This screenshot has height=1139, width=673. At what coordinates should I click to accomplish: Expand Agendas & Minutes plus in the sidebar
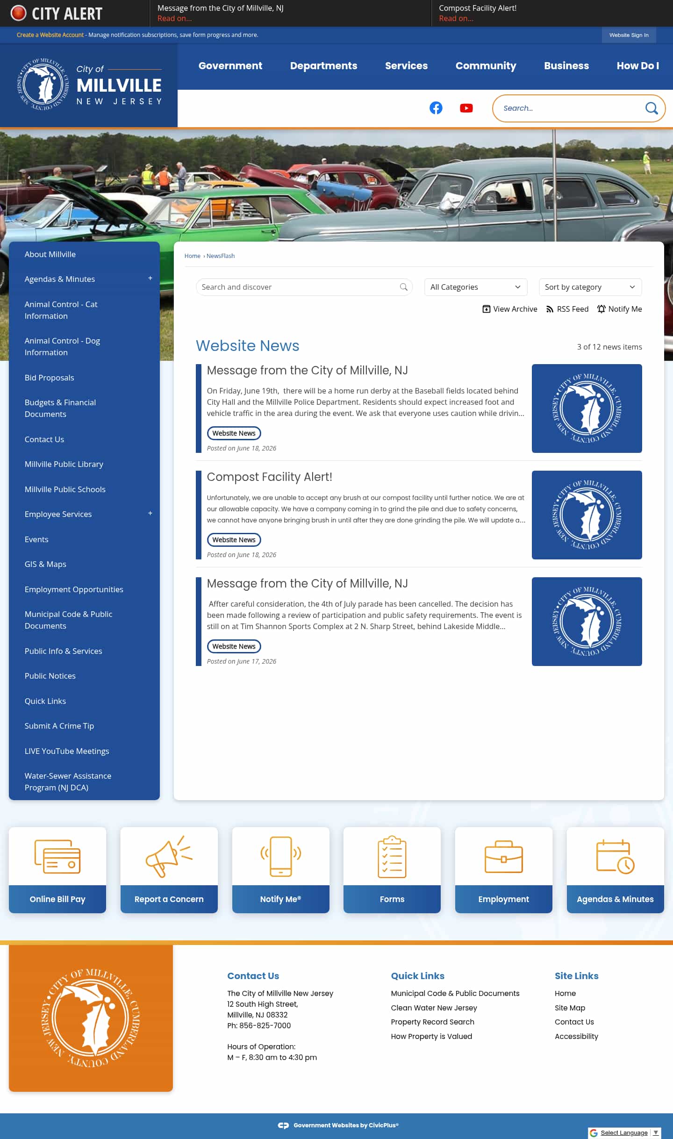pos(150,278)
